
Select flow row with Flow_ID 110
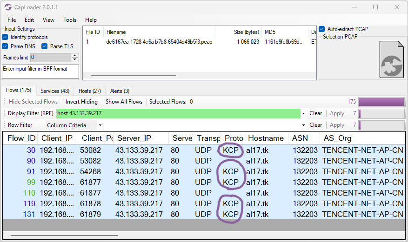coord(204,193)
